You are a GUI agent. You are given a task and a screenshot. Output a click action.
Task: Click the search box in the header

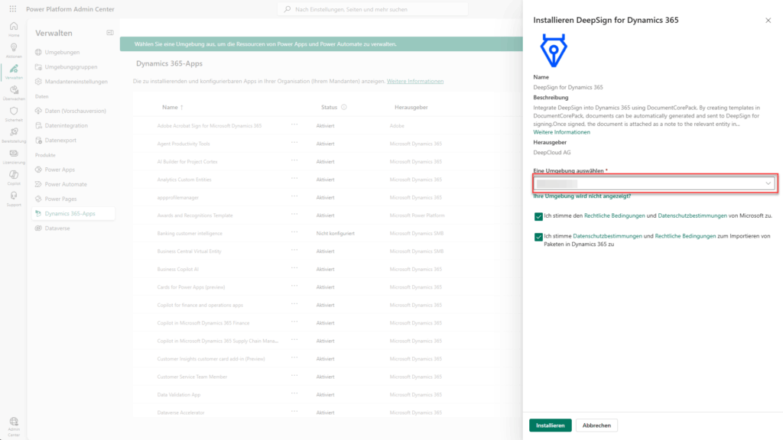point(372,9)
